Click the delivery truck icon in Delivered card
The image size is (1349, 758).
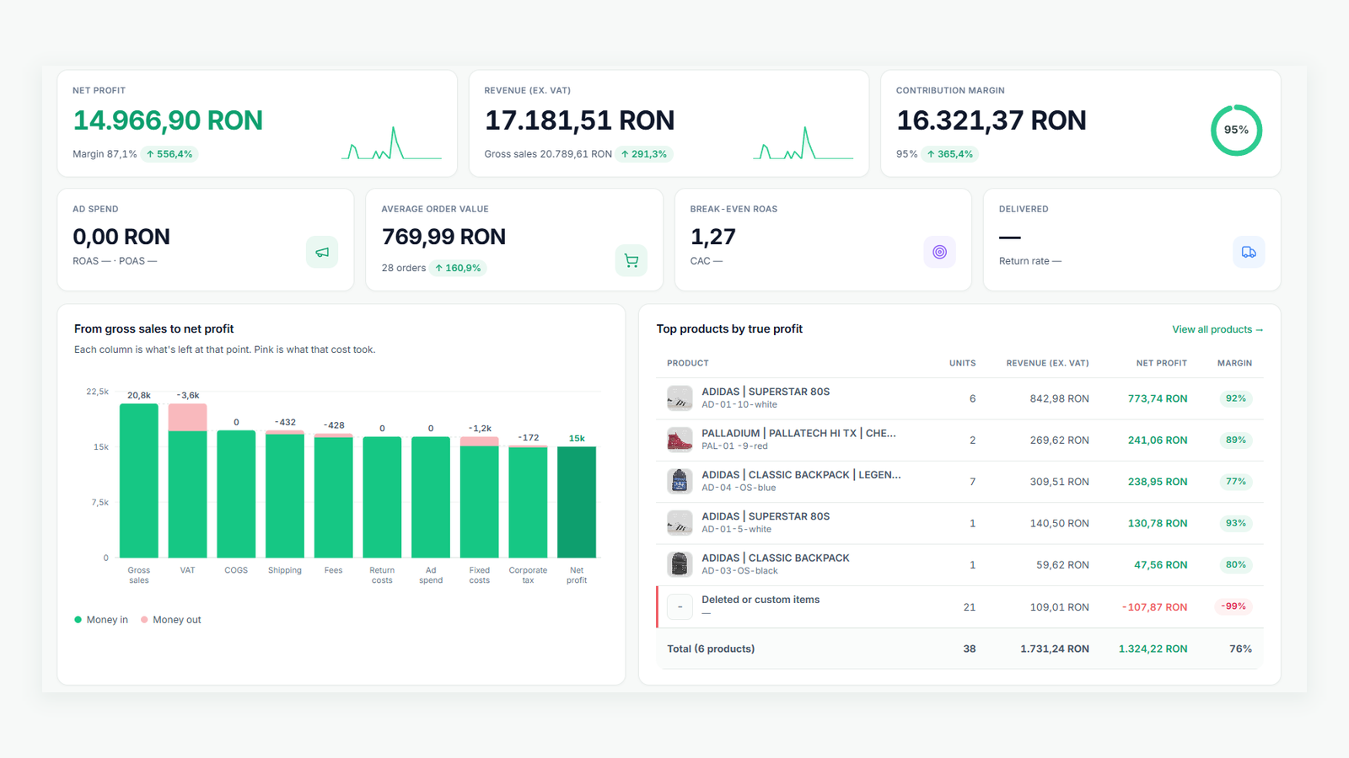click(1249, 252)
